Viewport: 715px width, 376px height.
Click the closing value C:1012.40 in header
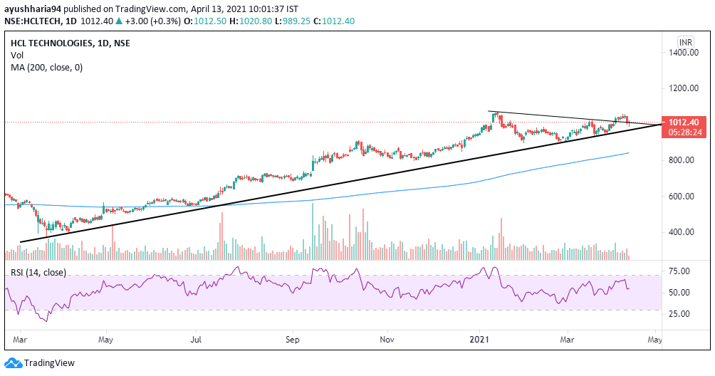coord(334,21)
